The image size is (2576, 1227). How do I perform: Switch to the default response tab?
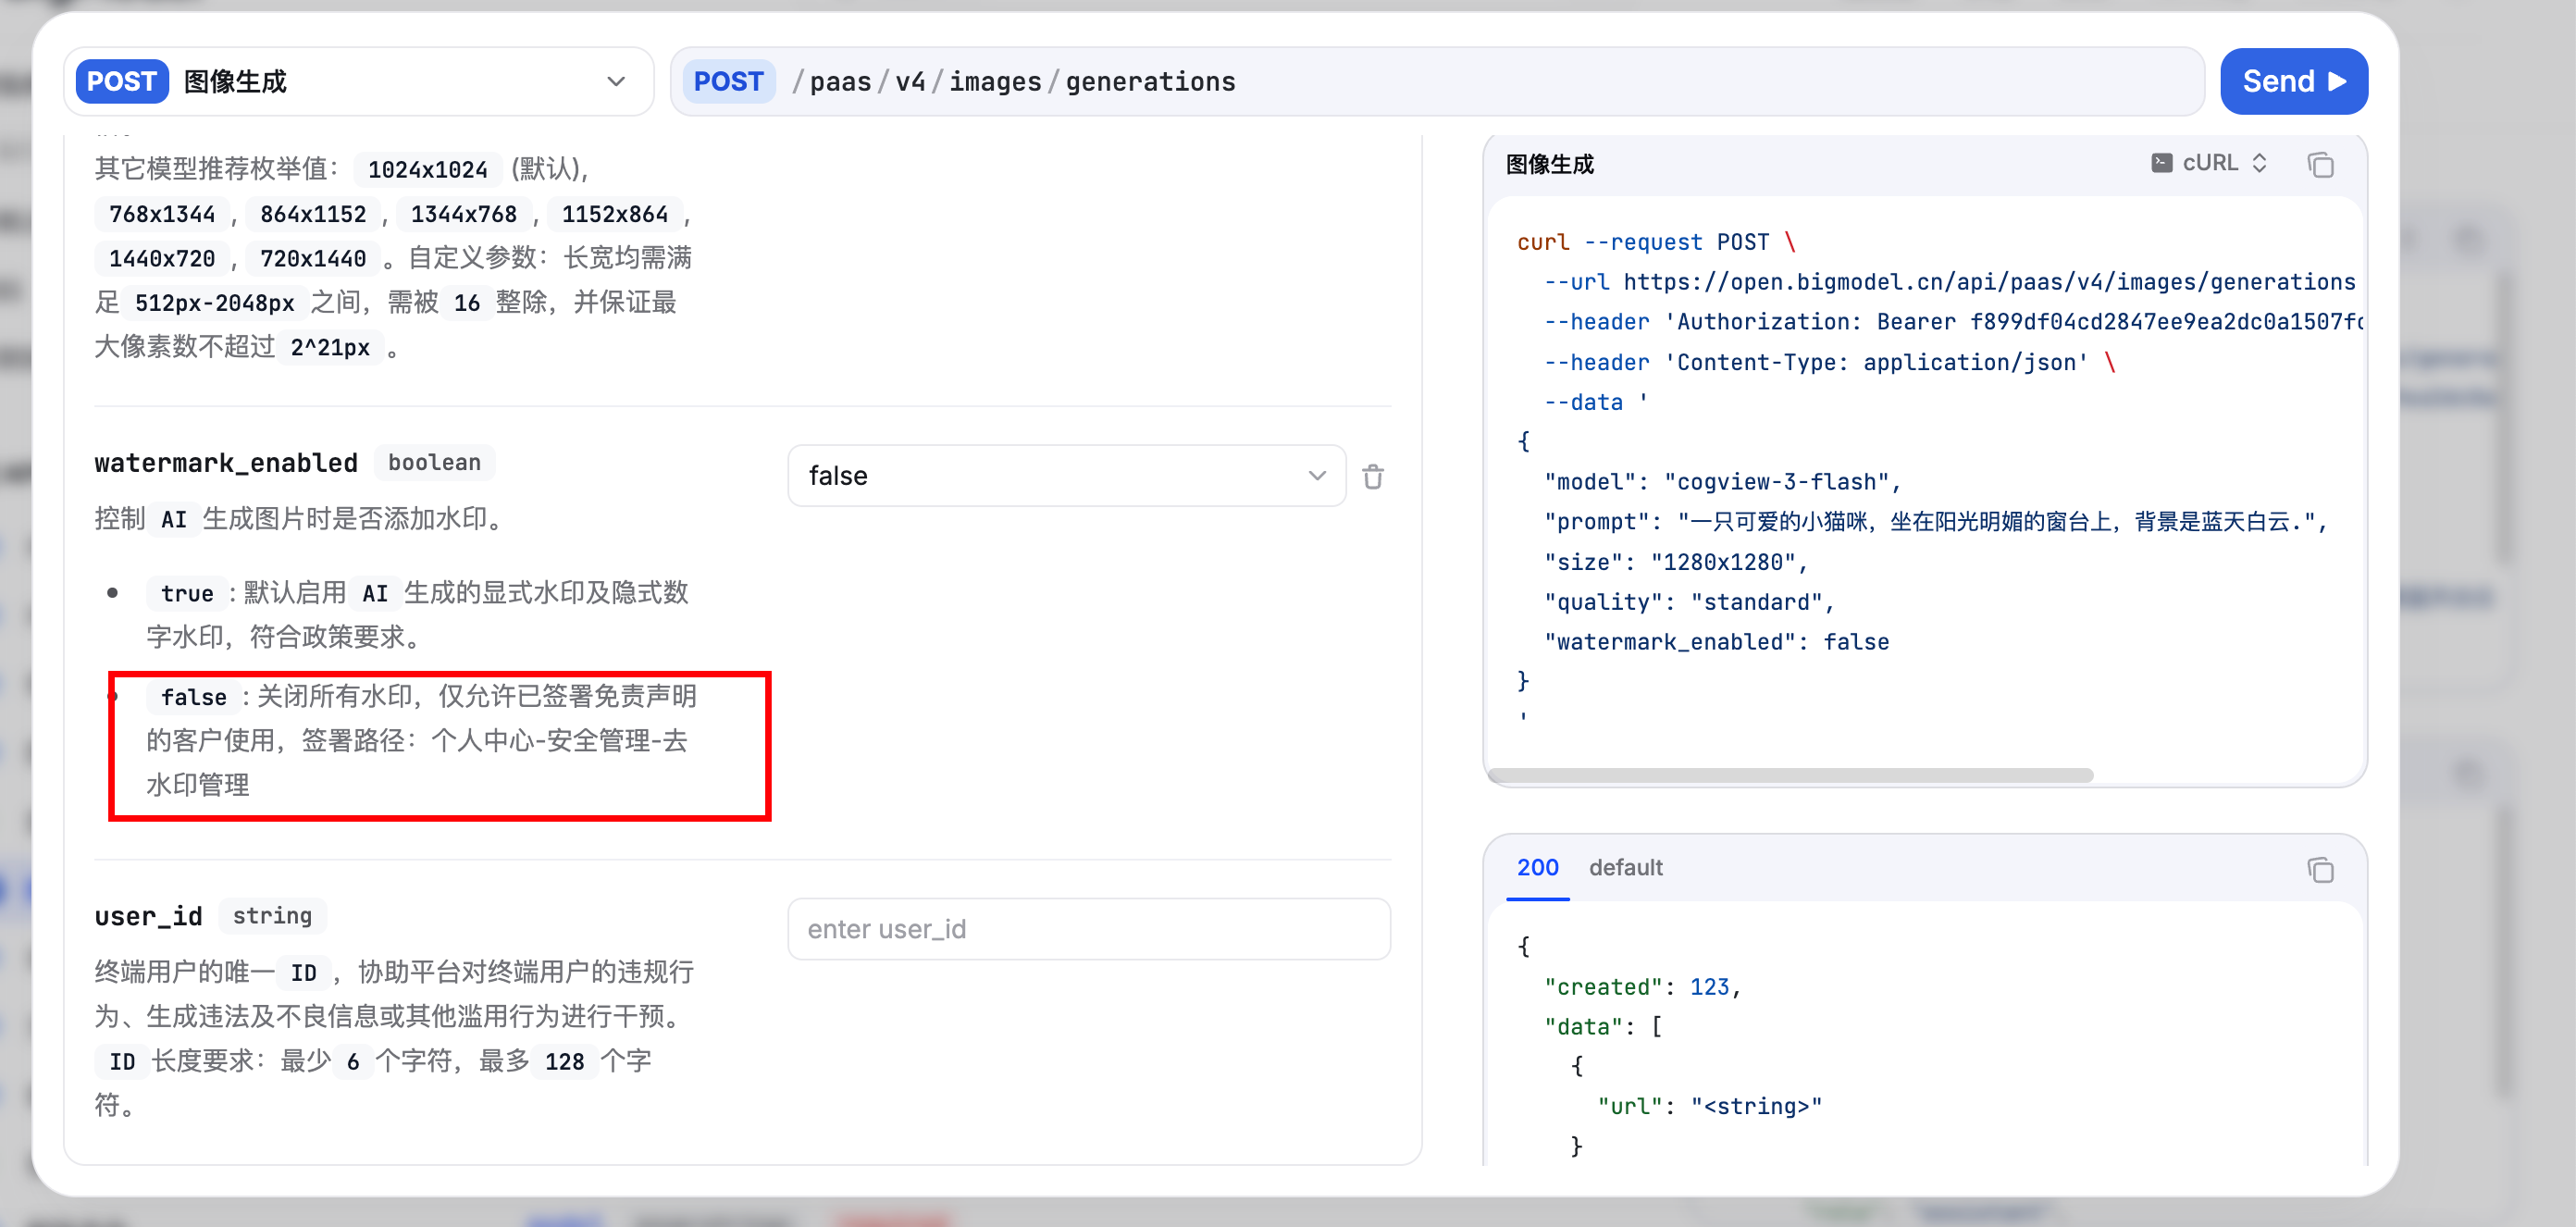tap(1625, 867)
